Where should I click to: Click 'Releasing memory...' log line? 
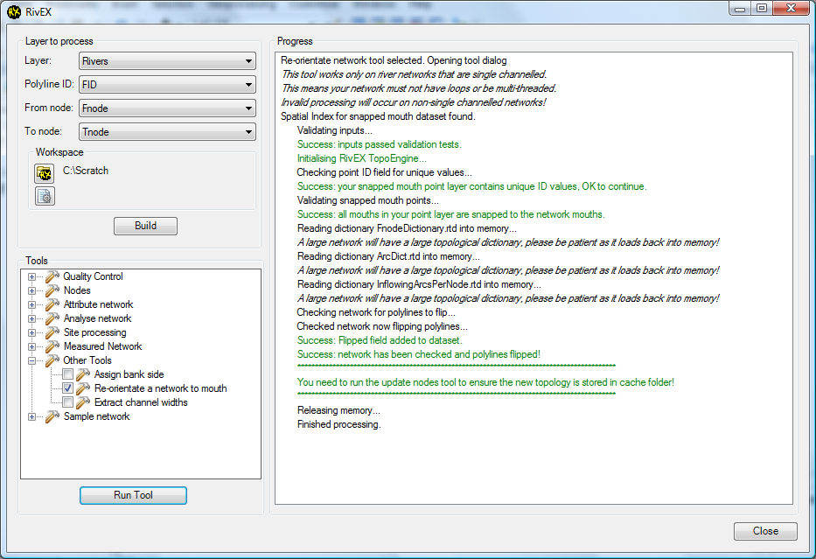click(338, 410)
